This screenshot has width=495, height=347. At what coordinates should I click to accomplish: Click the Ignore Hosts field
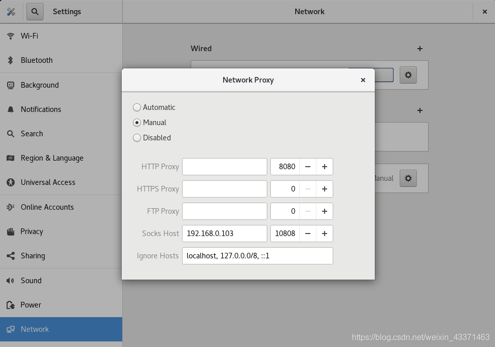257,256
